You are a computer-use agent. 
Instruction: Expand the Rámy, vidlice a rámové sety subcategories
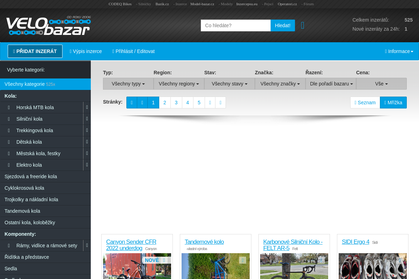tap(87, 246)
